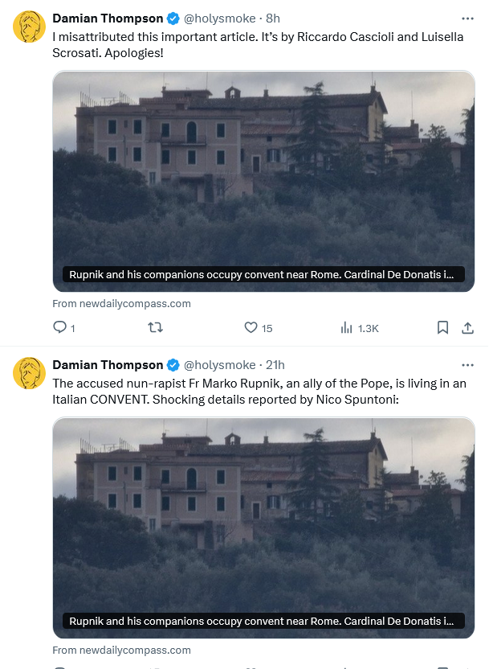Retweet the 8h apology tweet
This screenshot has width=489, height=669.
pos(155,328)
